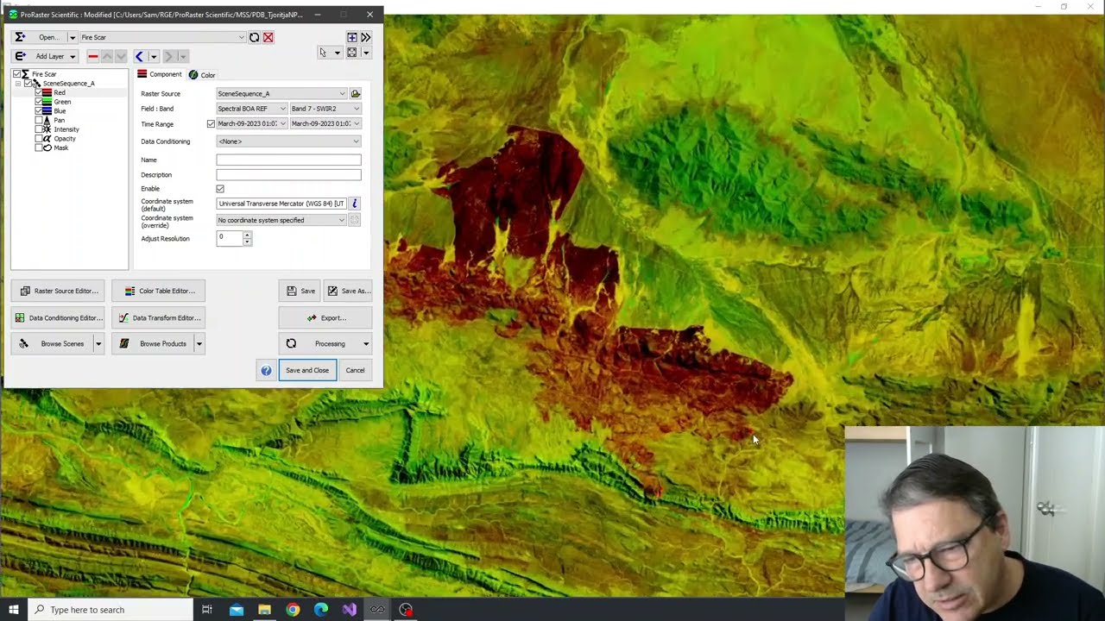Open the Data Transform Editor
The height and width of the screenshot is (621, 1105).
158,317
